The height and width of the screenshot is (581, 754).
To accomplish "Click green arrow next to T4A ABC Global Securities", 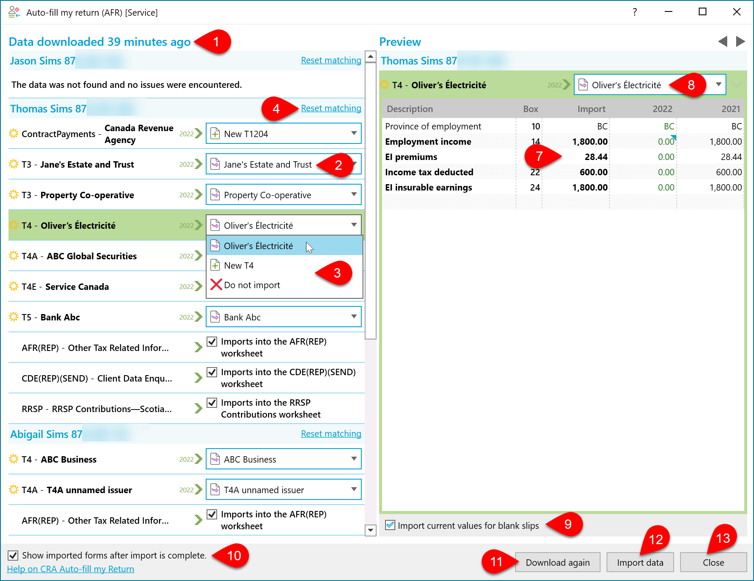I will click(198, 256).
